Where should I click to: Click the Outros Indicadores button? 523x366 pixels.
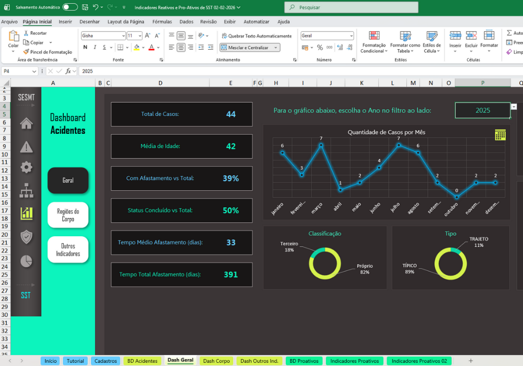pyautogui.click(x=68, y=250)
